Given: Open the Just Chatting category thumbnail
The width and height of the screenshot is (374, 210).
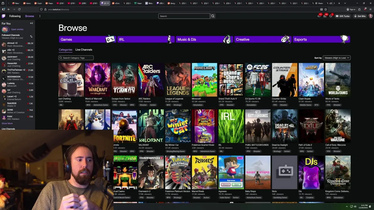Looking at the screenshot, I should point(71,80).
